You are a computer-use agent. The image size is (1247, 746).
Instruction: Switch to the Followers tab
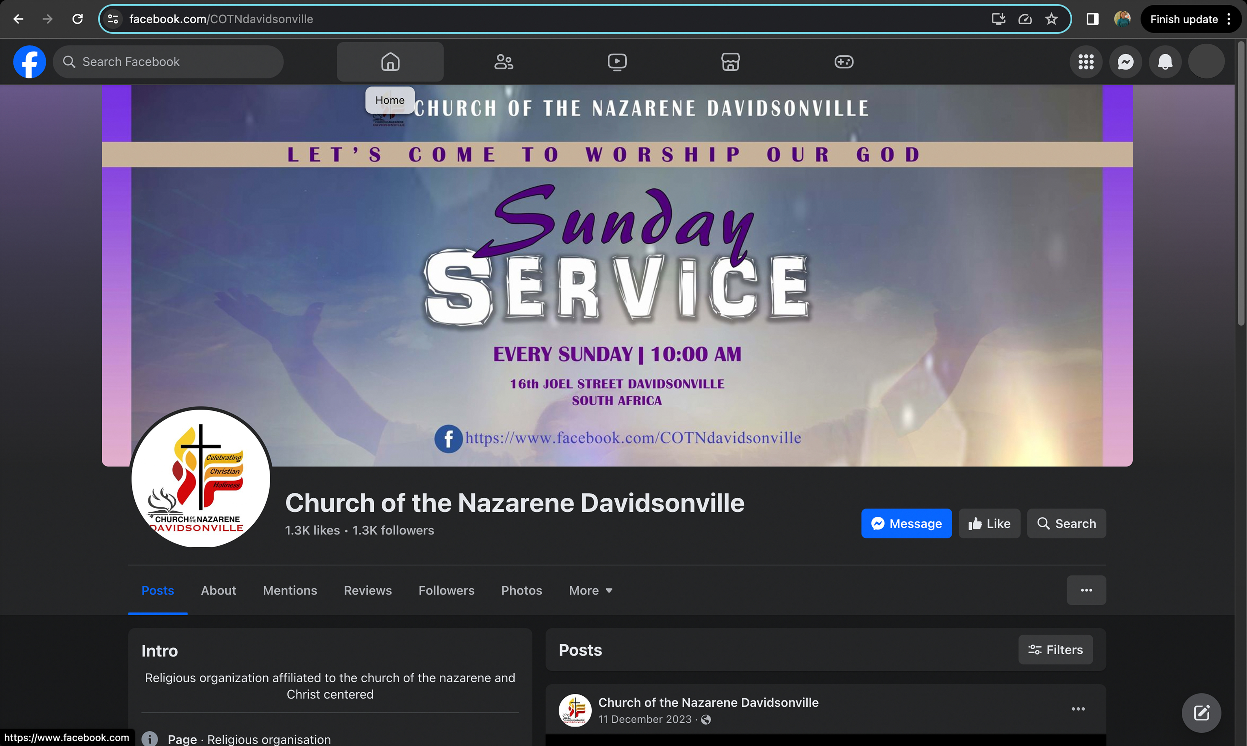447,590
